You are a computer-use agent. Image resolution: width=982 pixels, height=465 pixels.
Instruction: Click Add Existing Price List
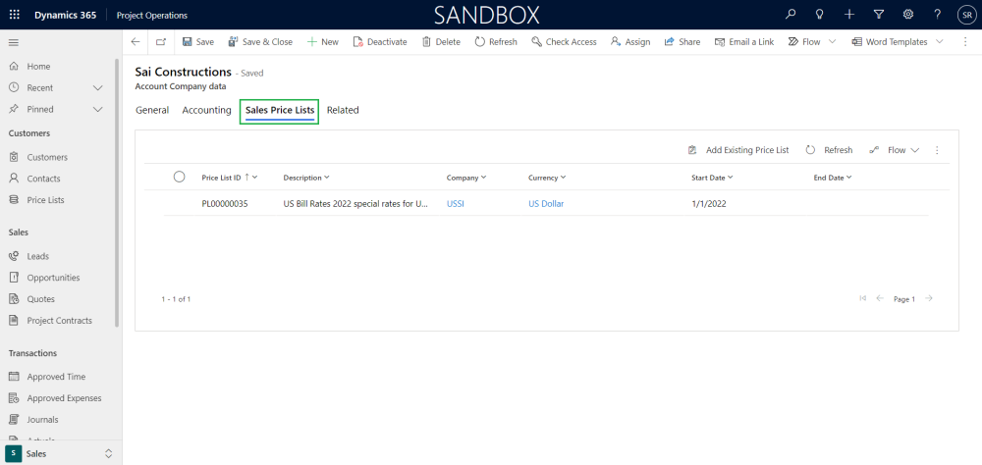(x=737, y=150)
